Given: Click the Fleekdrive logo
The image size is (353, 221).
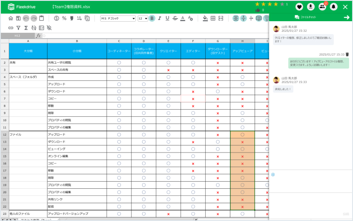Looking at the screenshot, I should pos(22,7).
